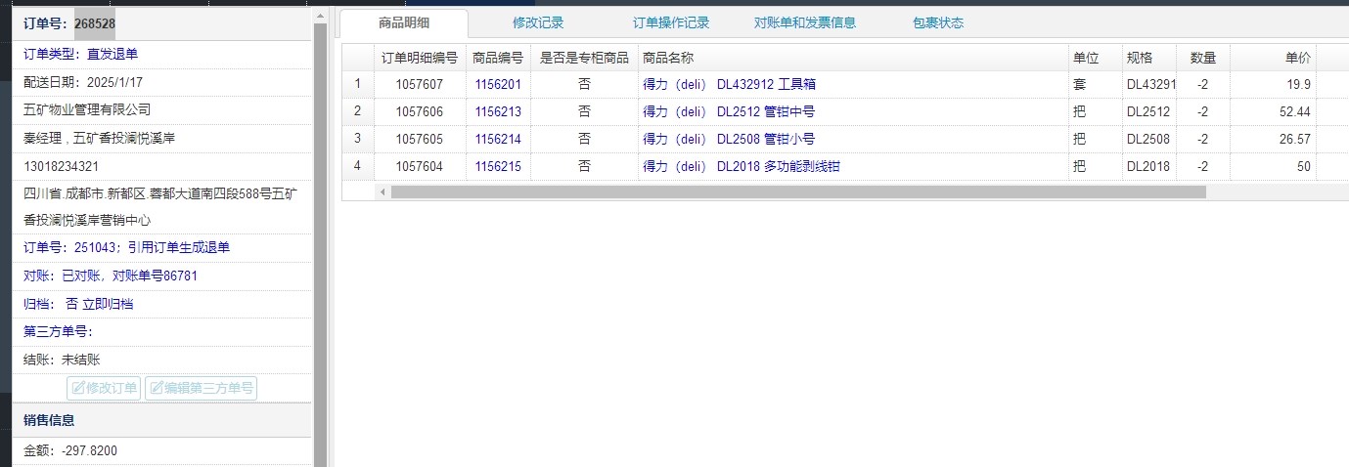Open the 商品明细 tab
Image resolution: width=1349 pixels, height=467 pixels.
[404, 23]
